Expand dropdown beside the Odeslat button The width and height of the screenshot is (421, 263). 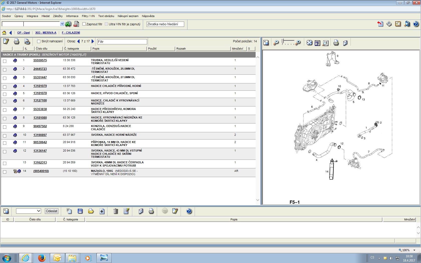pyautogui.click(x=39, y=211)
